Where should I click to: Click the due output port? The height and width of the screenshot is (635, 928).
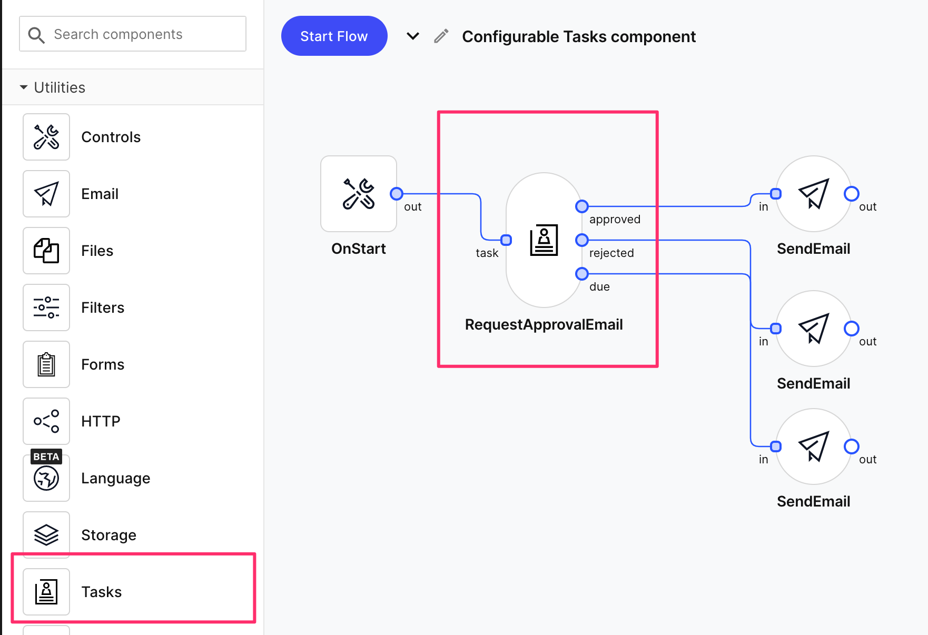[582, 274]
